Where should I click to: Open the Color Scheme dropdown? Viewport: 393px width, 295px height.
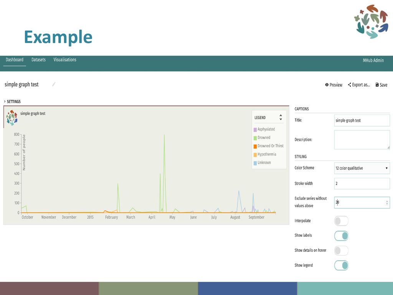click(362, 168)
